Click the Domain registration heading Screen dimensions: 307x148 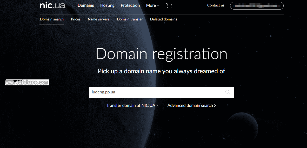tap(161, 54)
